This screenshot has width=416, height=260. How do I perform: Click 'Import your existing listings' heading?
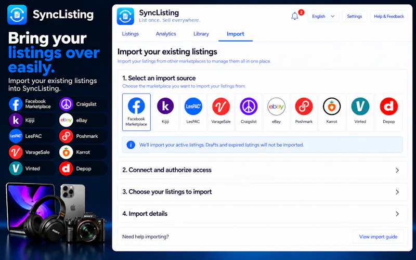[x=167, y=51]
